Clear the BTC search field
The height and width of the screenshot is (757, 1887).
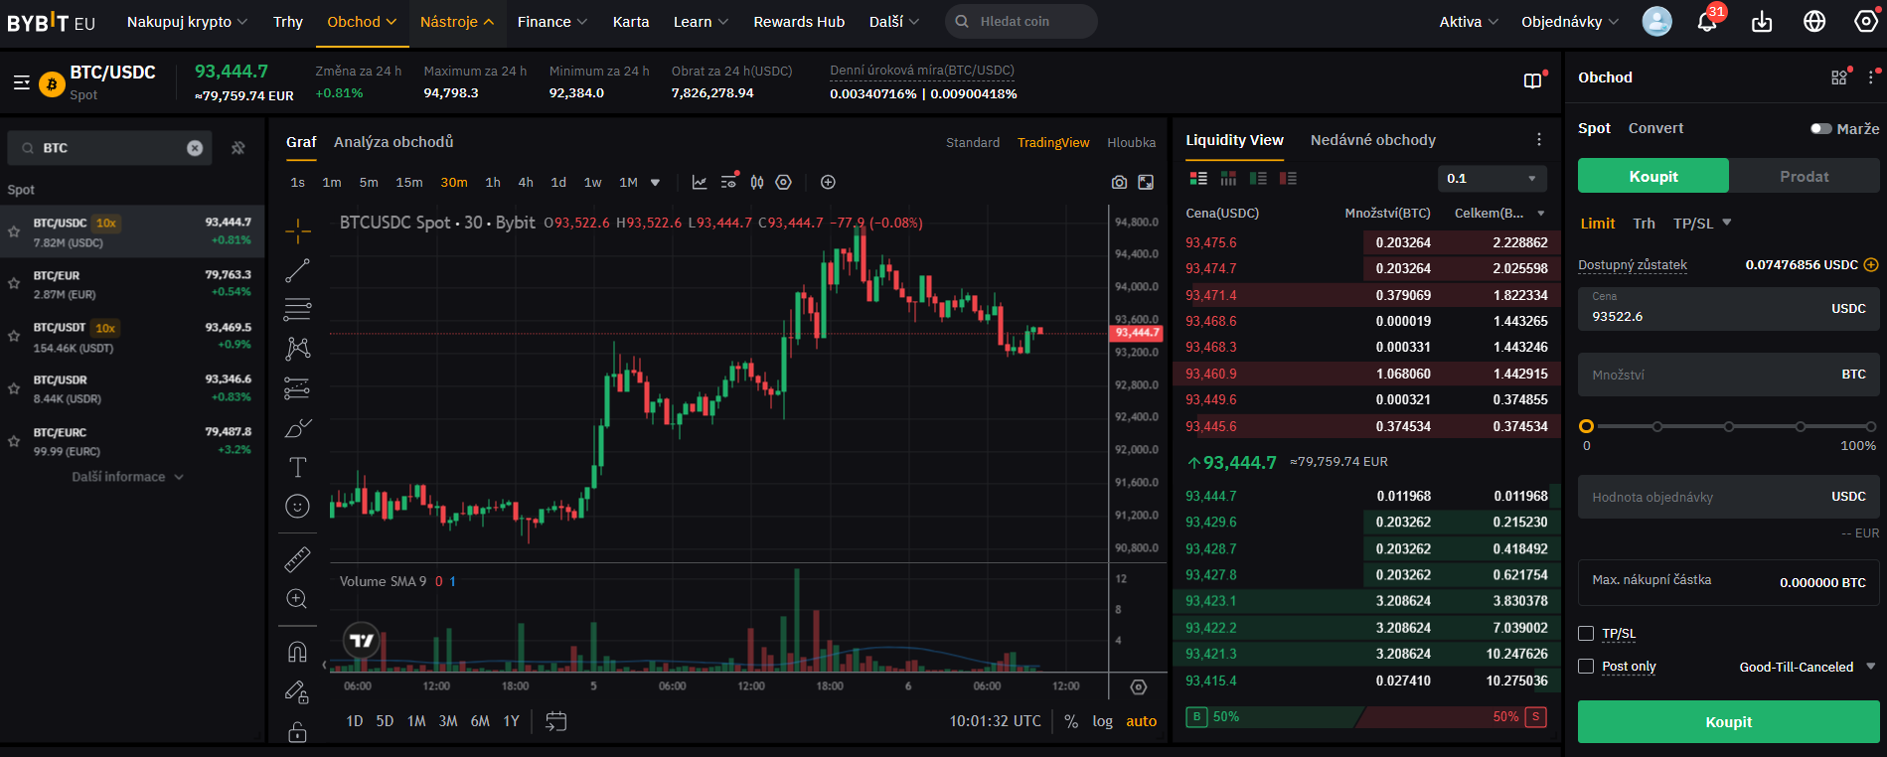[x=195, y=148]
